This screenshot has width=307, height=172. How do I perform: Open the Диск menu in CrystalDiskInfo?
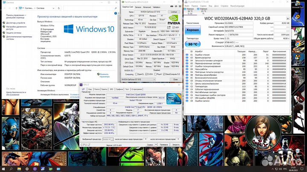216,6
